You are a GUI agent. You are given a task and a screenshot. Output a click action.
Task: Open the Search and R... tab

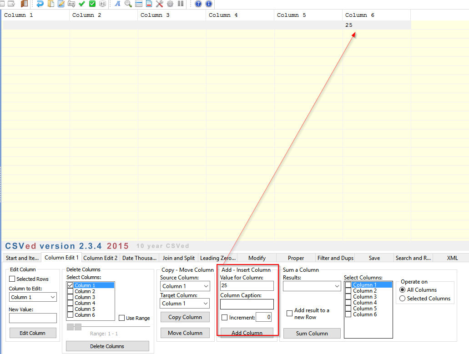[413, 258]
